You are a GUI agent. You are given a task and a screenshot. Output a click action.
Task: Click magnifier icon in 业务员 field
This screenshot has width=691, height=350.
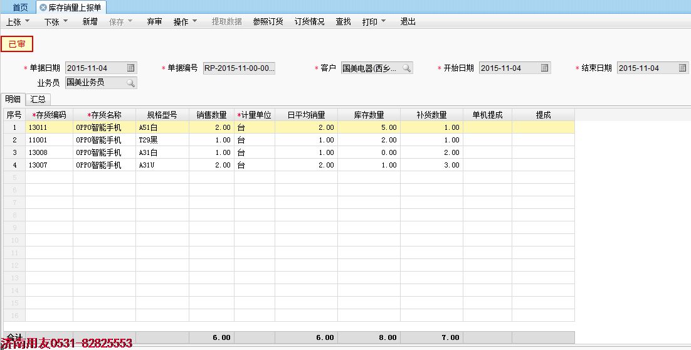(130, 82)
